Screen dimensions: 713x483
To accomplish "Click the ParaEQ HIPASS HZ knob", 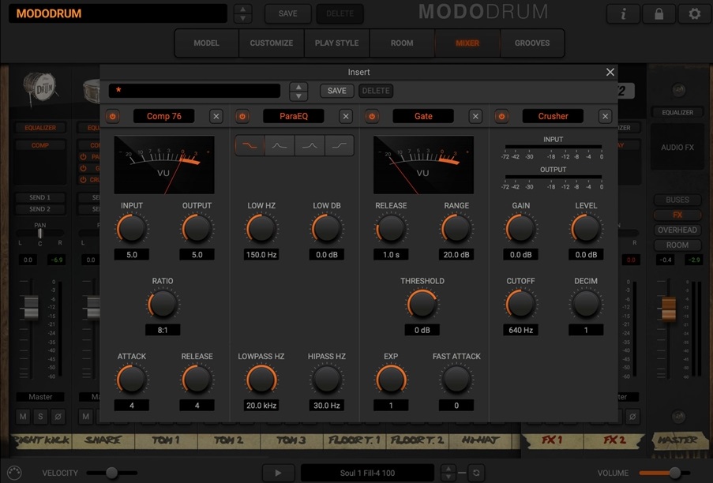I will point(326,380).
